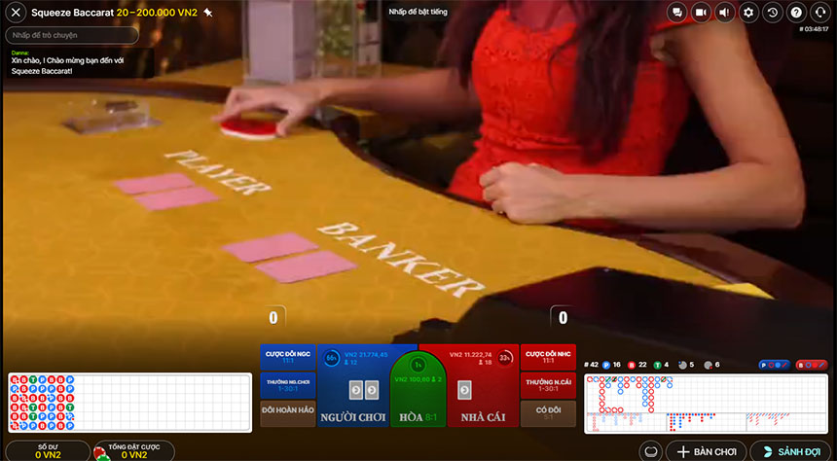Toggle the video camera icon
Image resolution: width=837 pixels, height=461 pixels.
701,13
